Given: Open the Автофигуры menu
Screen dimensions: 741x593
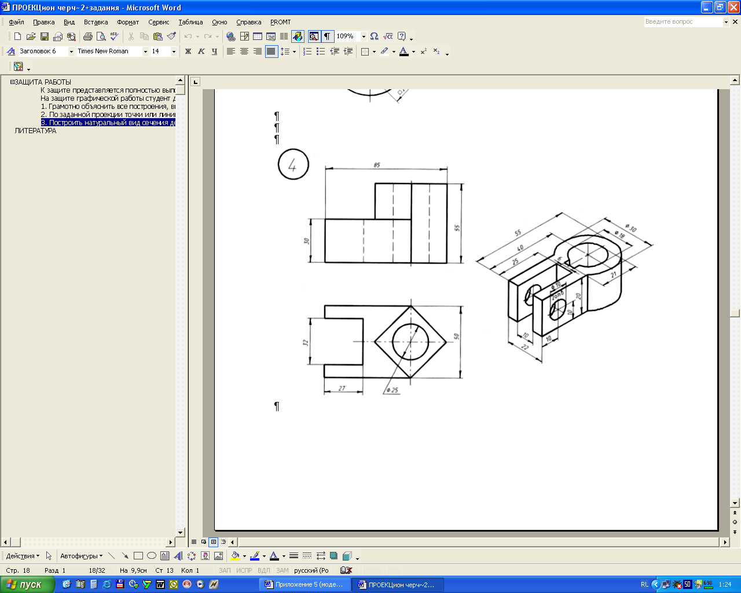Looking at the screenshot, I should pyautogui.click(x=81, y=556).
